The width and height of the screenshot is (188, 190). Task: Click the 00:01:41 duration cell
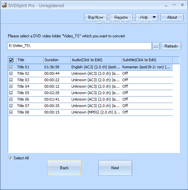52,99
